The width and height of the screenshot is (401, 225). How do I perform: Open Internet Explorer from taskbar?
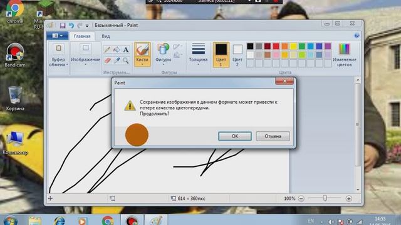[x=59, y=221]
